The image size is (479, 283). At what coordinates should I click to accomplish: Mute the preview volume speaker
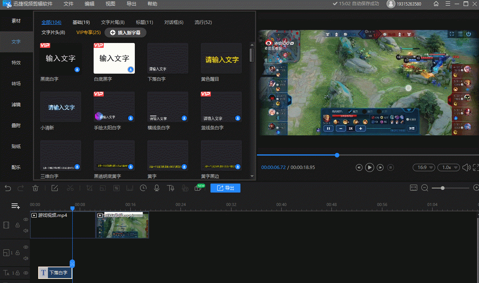coord(467,167)
